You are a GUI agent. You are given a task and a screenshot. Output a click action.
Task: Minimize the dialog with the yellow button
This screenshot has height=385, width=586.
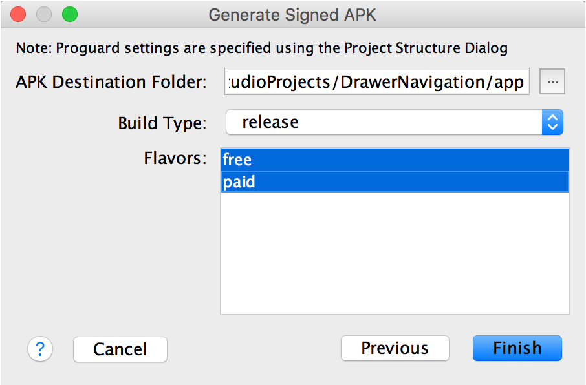pyautogui.click(x=44, y=14)
